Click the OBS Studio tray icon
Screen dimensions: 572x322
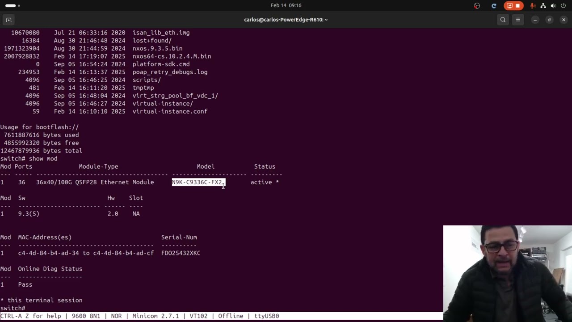coord(477,6)
